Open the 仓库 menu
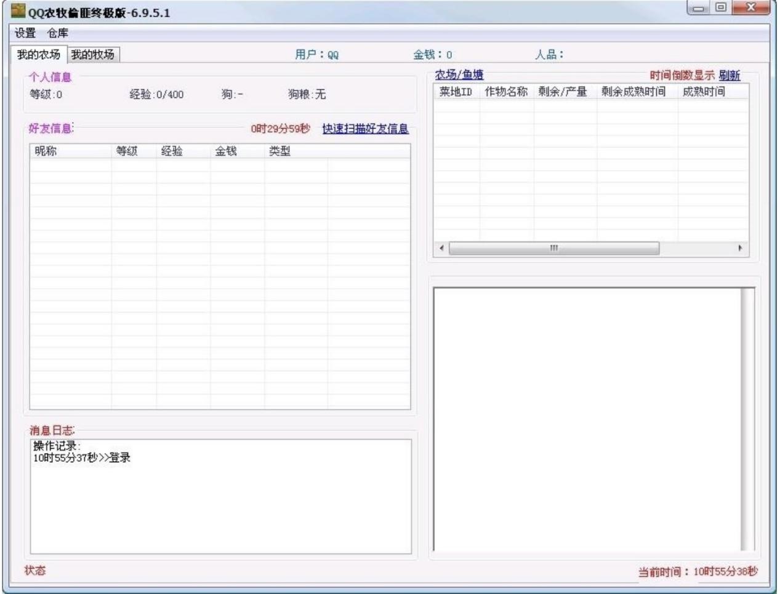780x594 pixels. coord(58,33)
